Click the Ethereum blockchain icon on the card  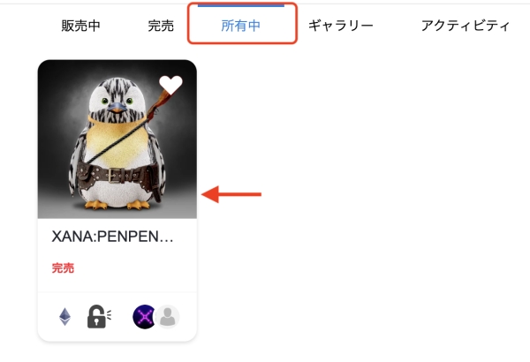(64, 317)
